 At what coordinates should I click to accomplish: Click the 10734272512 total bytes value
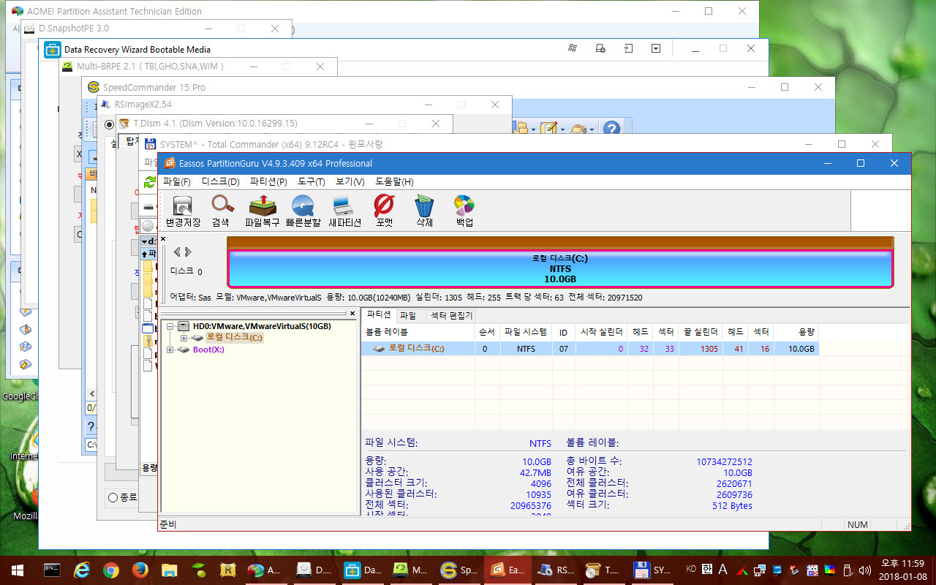(x=724, y=462)
